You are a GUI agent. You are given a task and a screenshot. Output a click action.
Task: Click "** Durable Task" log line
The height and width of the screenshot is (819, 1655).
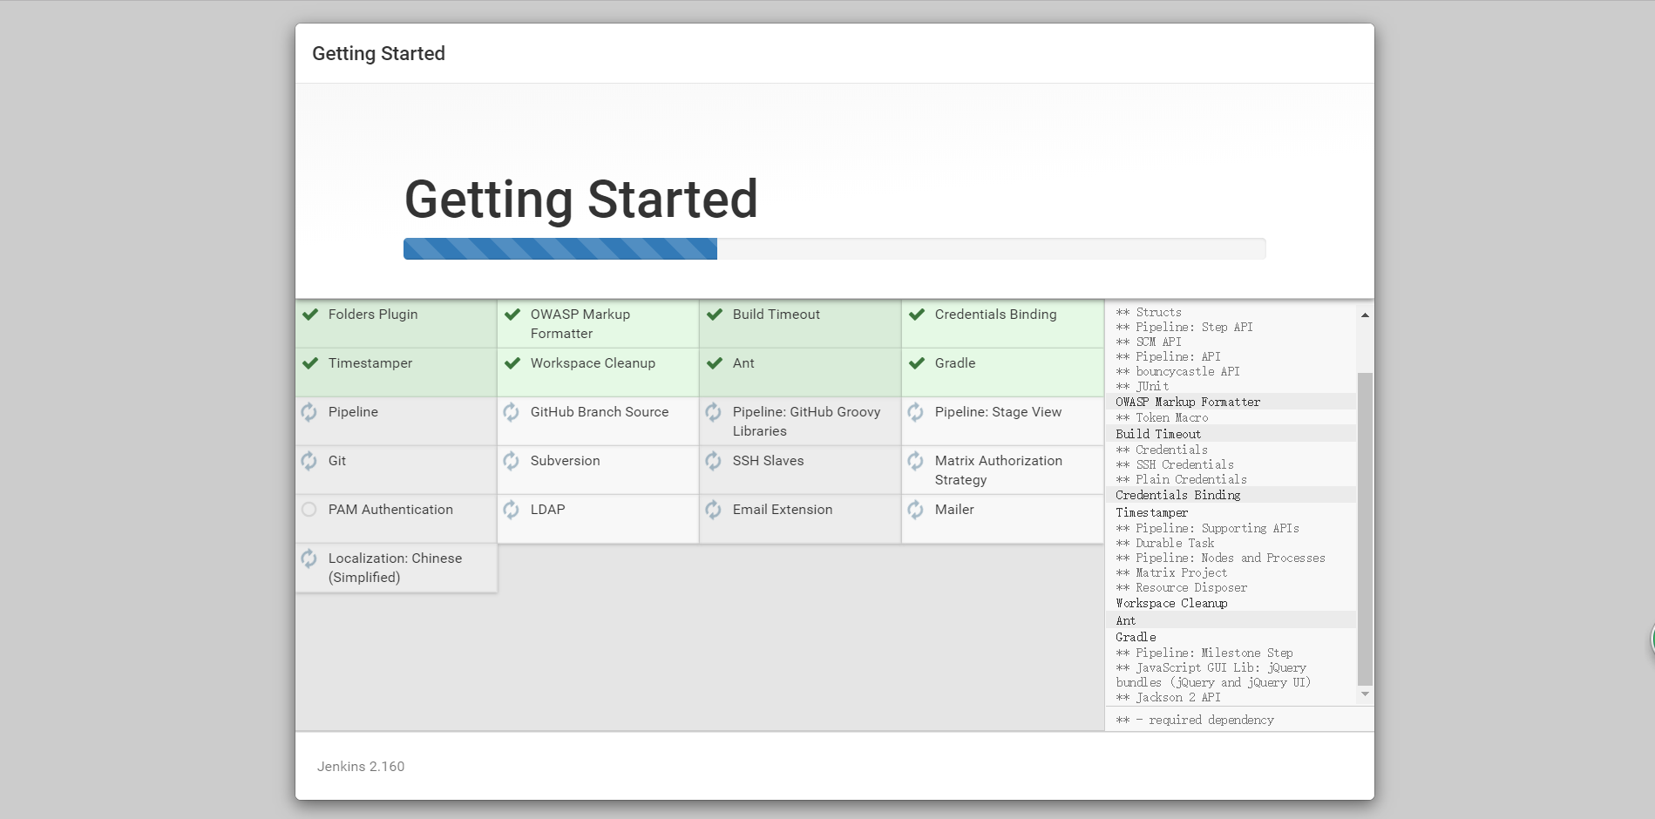click(x=1165, y=543)
